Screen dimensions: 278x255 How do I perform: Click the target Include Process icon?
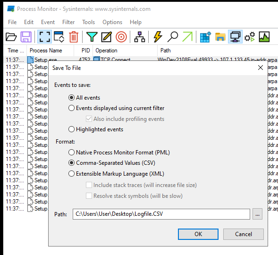[x=121, y=37]
